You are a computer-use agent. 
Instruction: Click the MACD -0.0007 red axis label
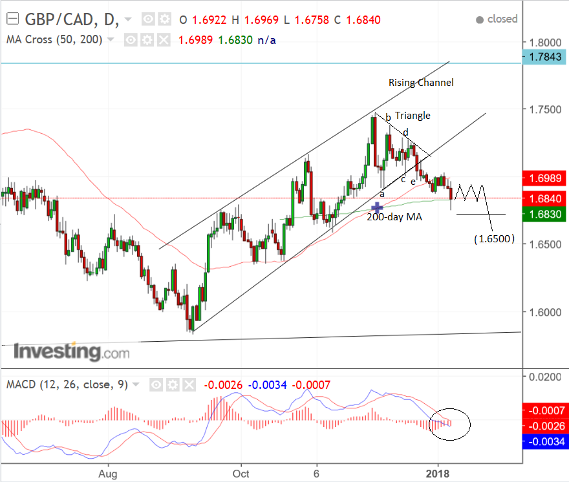point(544,410)
